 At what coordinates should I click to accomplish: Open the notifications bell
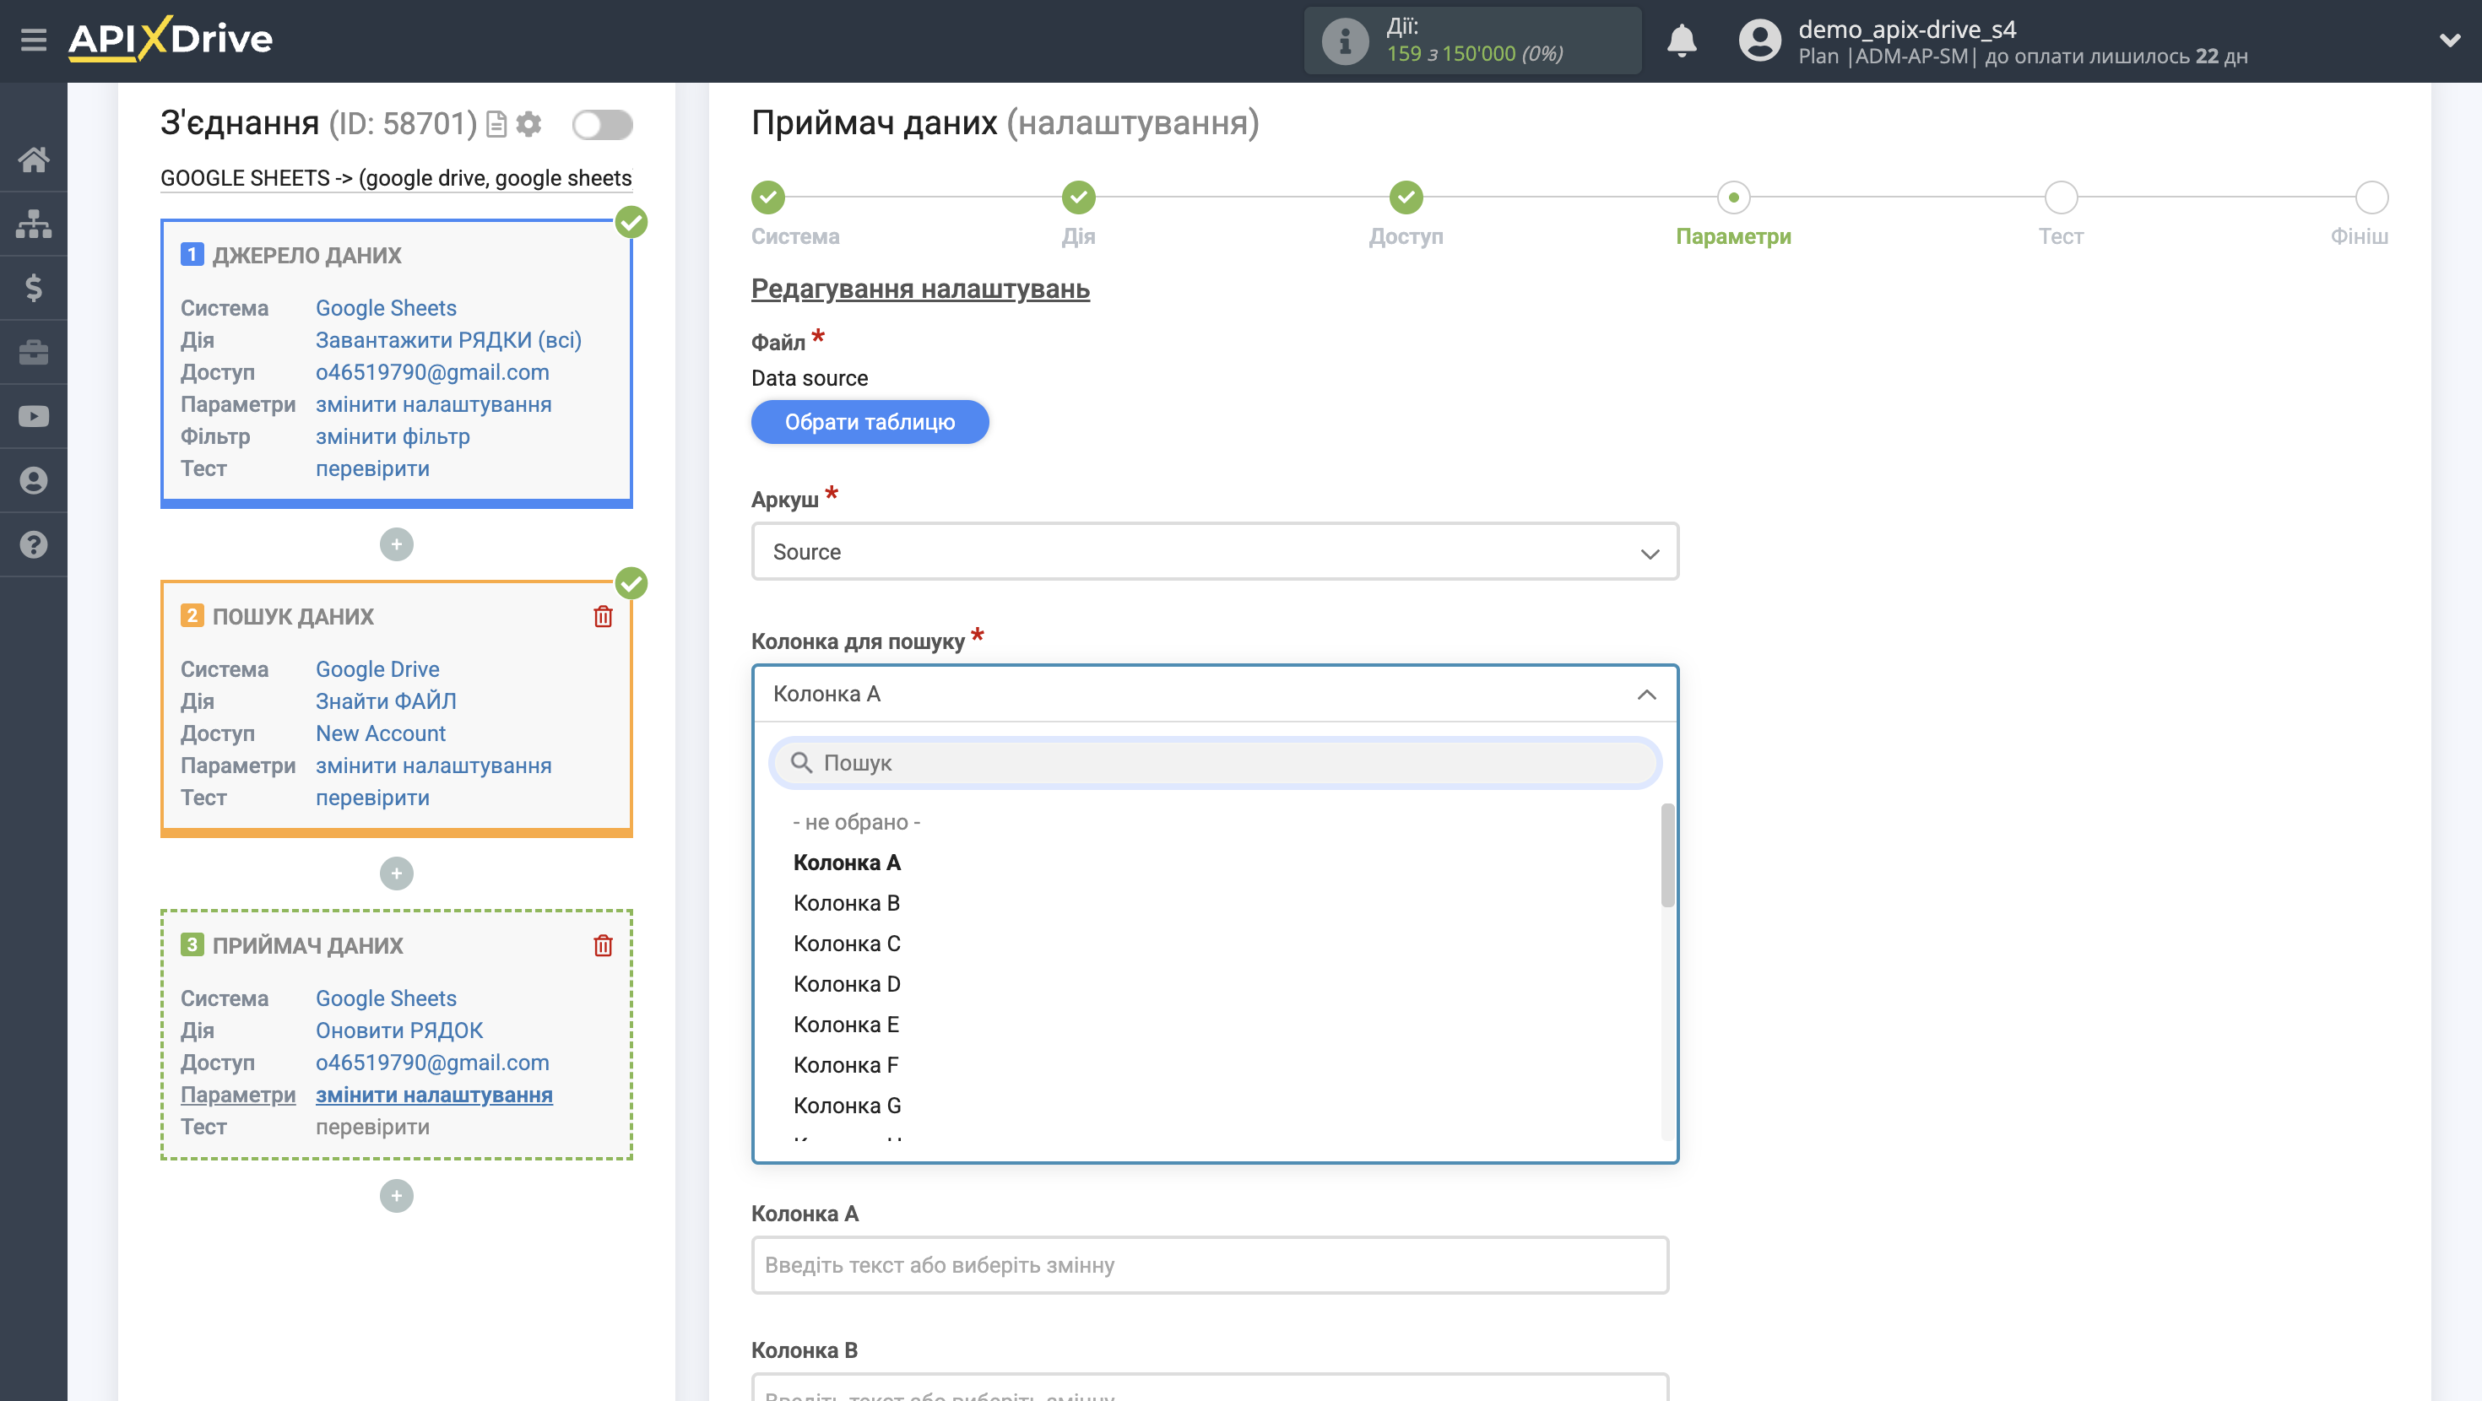[1682, 41]
